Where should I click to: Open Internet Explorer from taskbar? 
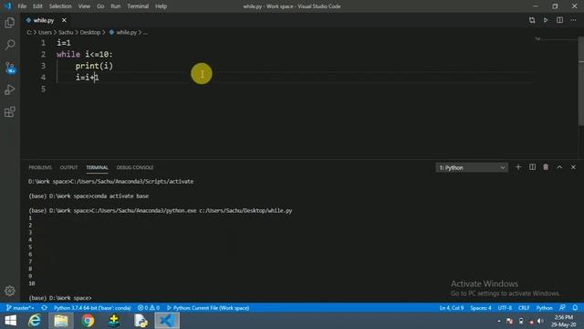pos(35,321)
